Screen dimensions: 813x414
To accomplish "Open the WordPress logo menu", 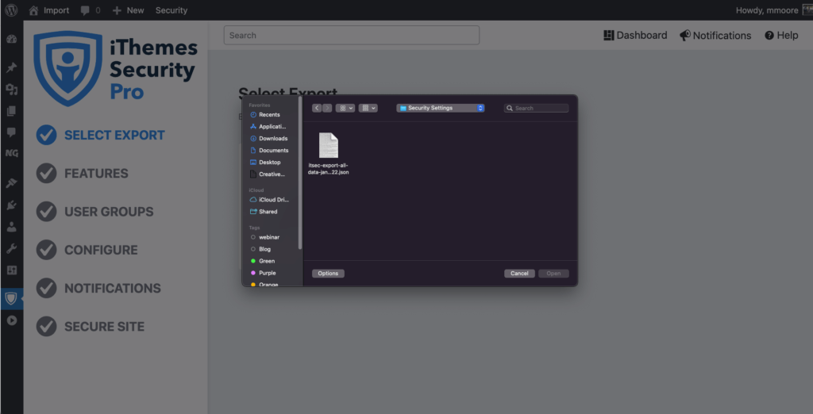I will pyautogui.click(x=11, y=10).
